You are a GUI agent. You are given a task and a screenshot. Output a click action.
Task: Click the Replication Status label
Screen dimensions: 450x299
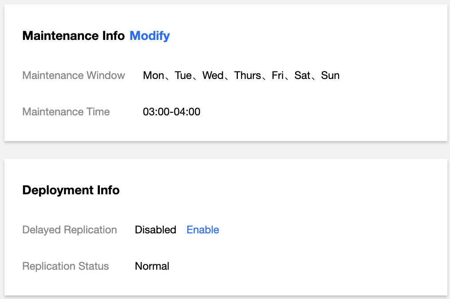click(66, 266)
